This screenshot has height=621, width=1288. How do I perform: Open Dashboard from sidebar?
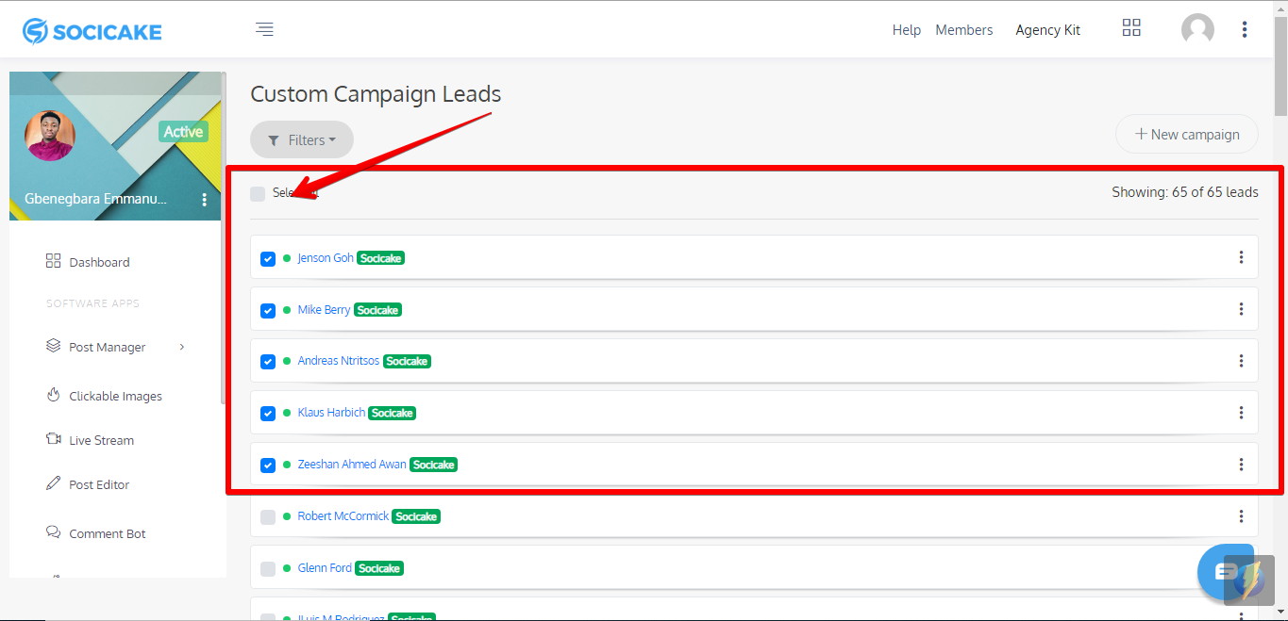pyautogui.click(x=99, y=262)
